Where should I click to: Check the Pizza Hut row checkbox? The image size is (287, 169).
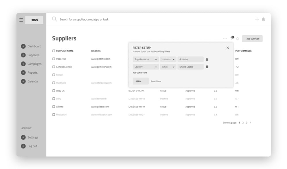point(54,59)
